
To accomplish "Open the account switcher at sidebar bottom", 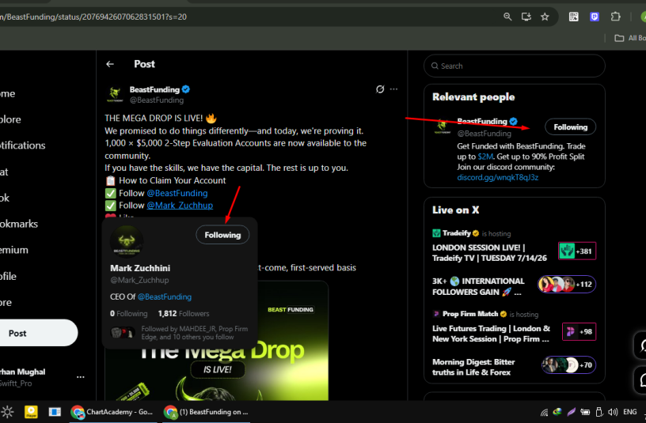I will [x=41, y=377].
